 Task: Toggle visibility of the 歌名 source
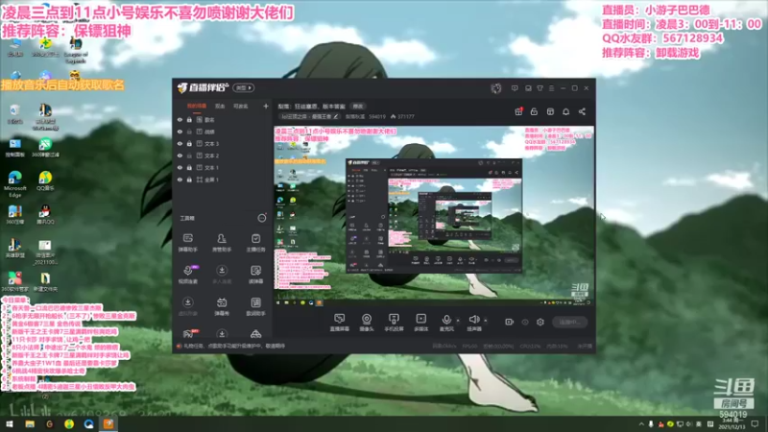[180, 119]
